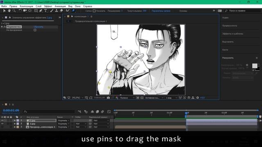The width and height of the screenshot is (262, 147).
Task: Click the foreground color swatch in Paint panel
Action: pos(255,66)
